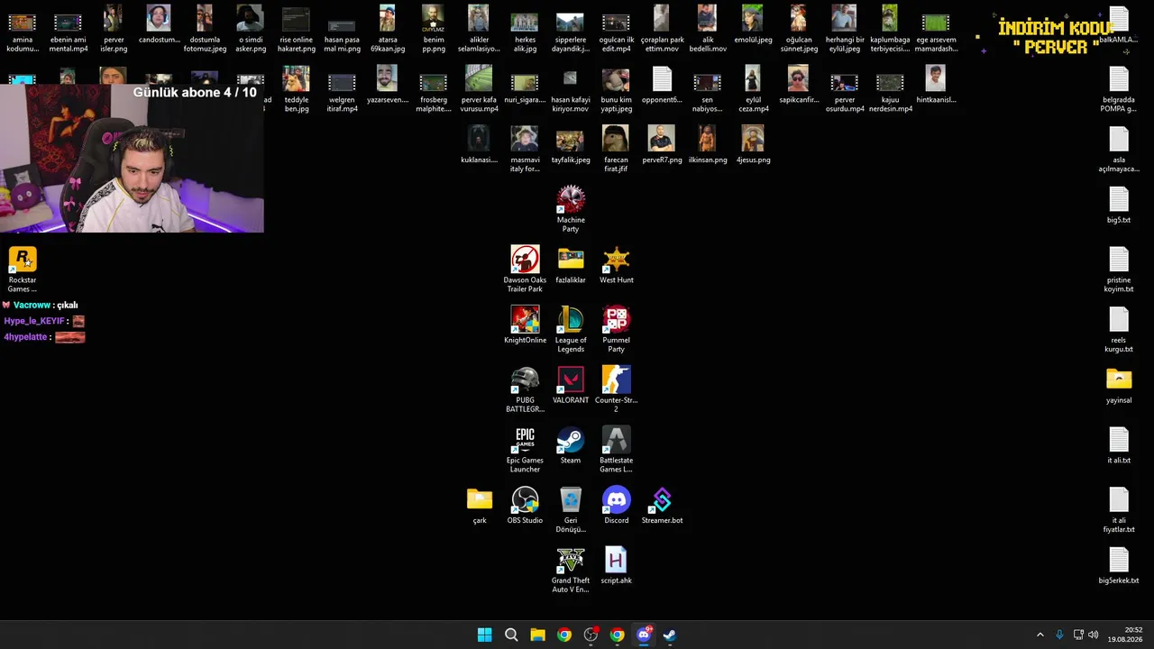Click the microphone tray icon
This screenshot has width=1154, height=649.
pos(1059,635)
